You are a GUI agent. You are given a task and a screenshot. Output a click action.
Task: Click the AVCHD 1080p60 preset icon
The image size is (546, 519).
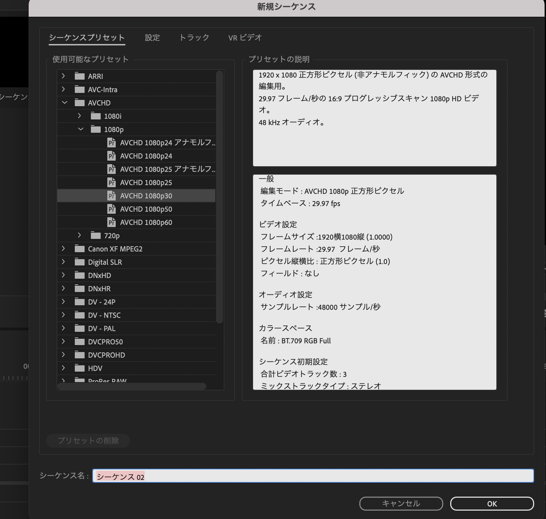(x=112, y=222)
